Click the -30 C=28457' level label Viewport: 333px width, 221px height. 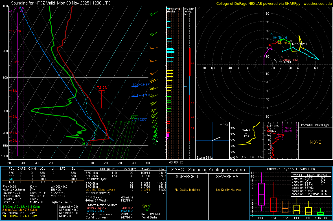141,85
